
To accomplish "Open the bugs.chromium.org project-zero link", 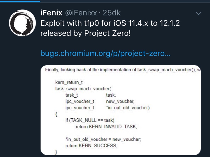I will click(105, 53).
